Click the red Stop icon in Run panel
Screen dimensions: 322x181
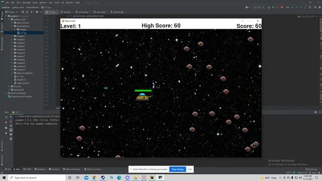tap(6, 122)
